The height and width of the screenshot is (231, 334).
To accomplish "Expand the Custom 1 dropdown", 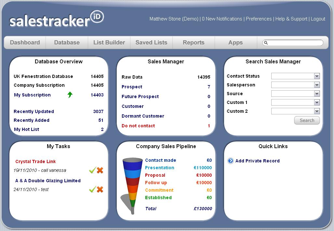I will click(x=317, y=102).
